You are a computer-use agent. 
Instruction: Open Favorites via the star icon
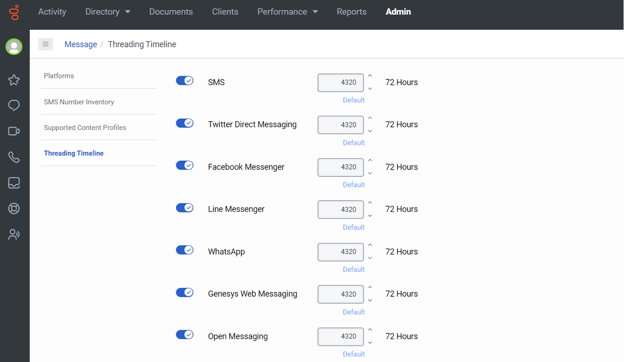click(14, 79)
